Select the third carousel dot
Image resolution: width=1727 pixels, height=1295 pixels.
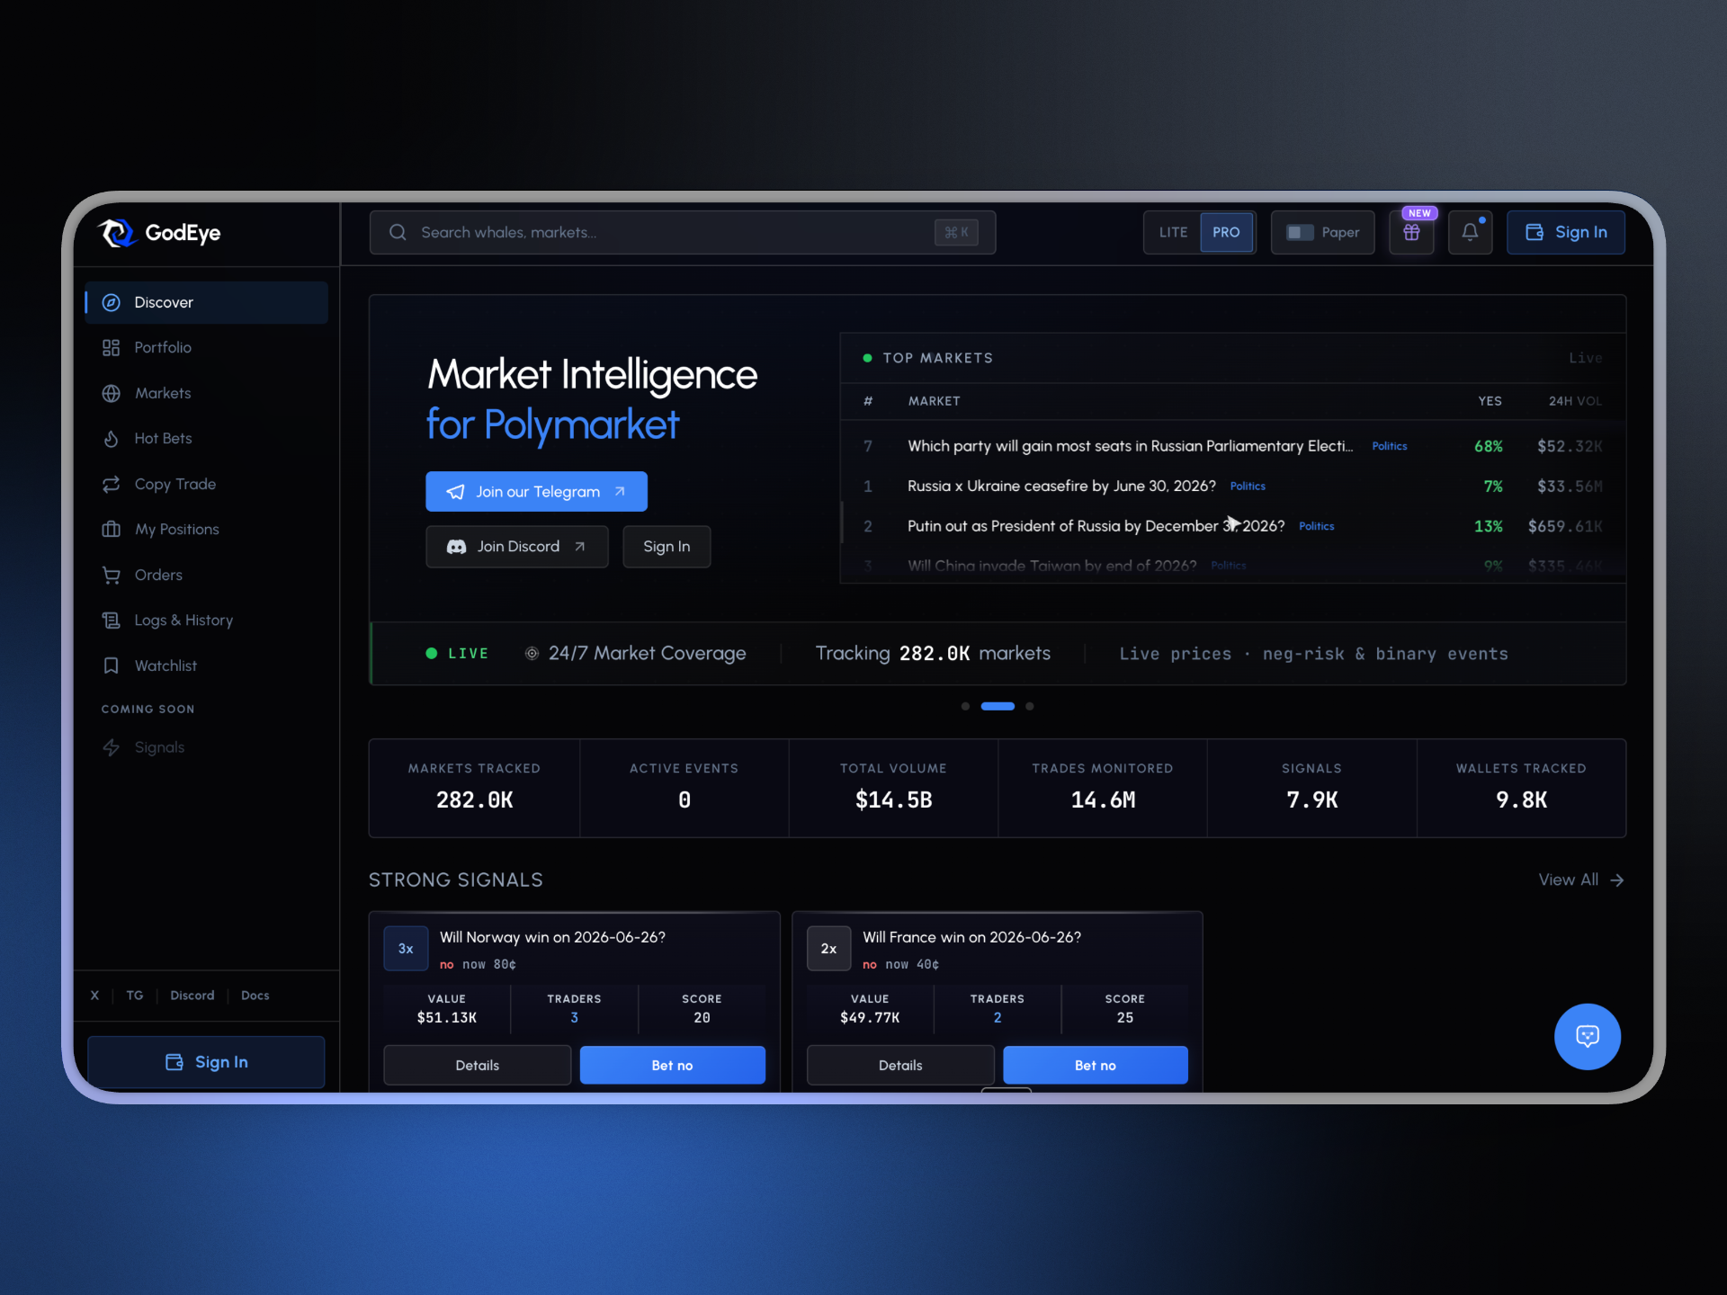point(1030,706)
